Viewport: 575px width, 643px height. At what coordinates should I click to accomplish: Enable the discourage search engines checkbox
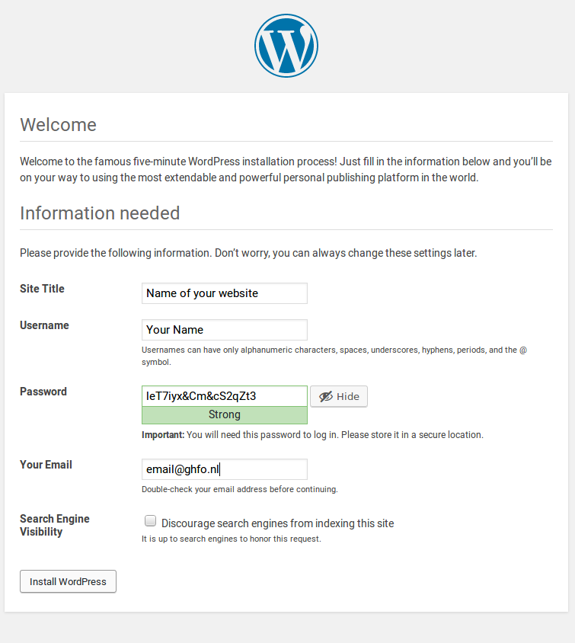pyautogui.click(x=150, y=521)
